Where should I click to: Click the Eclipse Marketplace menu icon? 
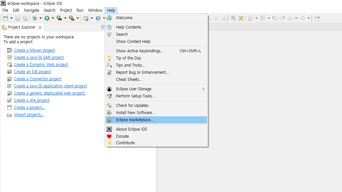109,120
